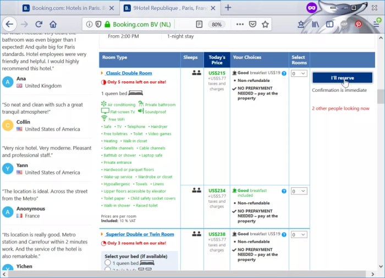Screen dimensions: 385x278
Task: Open the Library bookshelf toolbar icon
Action: 316,24
